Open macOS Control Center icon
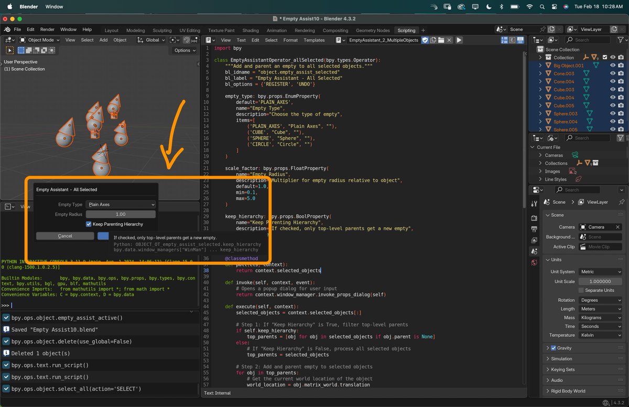Image resolution: width=629 pixels, height=407 pixels. tap(555, 7)
